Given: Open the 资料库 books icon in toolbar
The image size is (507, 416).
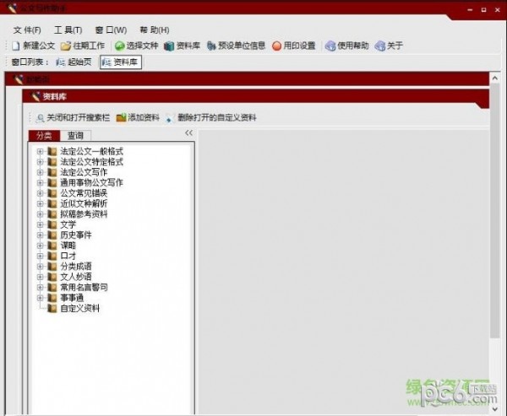Looking at the screenshot, I should pyautogui.click(x=169, y=46).
